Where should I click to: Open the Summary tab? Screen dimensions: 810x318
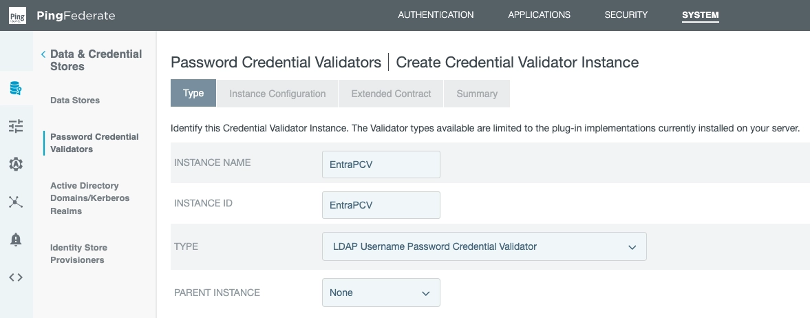[x=476, y=94]
